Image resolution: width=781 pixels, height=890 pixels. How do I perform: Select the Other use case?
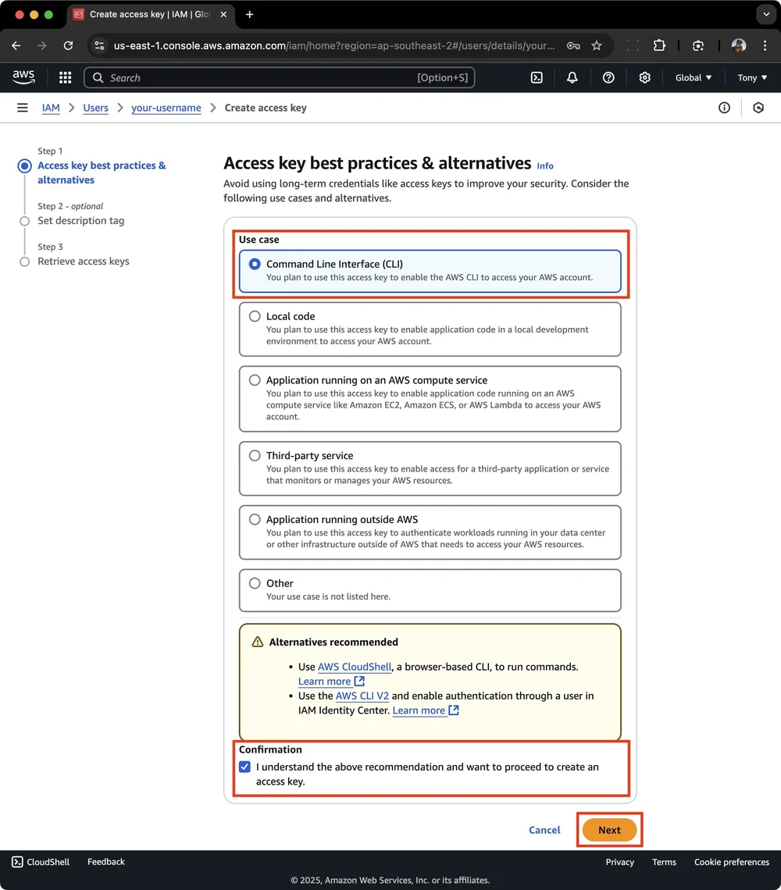(430, 589)
